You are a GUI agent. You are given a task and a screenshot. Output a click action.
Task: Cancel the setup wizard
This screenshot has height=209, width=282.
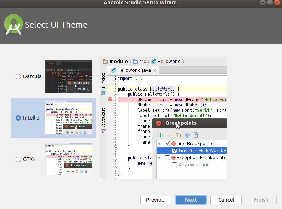point(226,200)
